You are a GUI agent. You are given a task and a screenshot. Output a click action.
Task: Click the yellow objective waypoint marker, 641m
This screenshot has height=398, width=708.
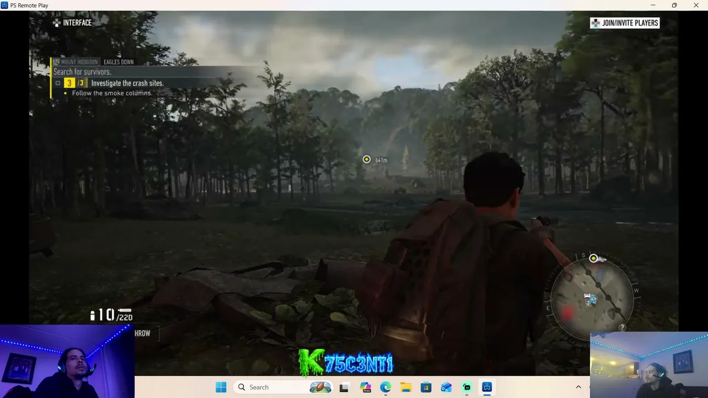pyautogui.click(x=366, y=159)
